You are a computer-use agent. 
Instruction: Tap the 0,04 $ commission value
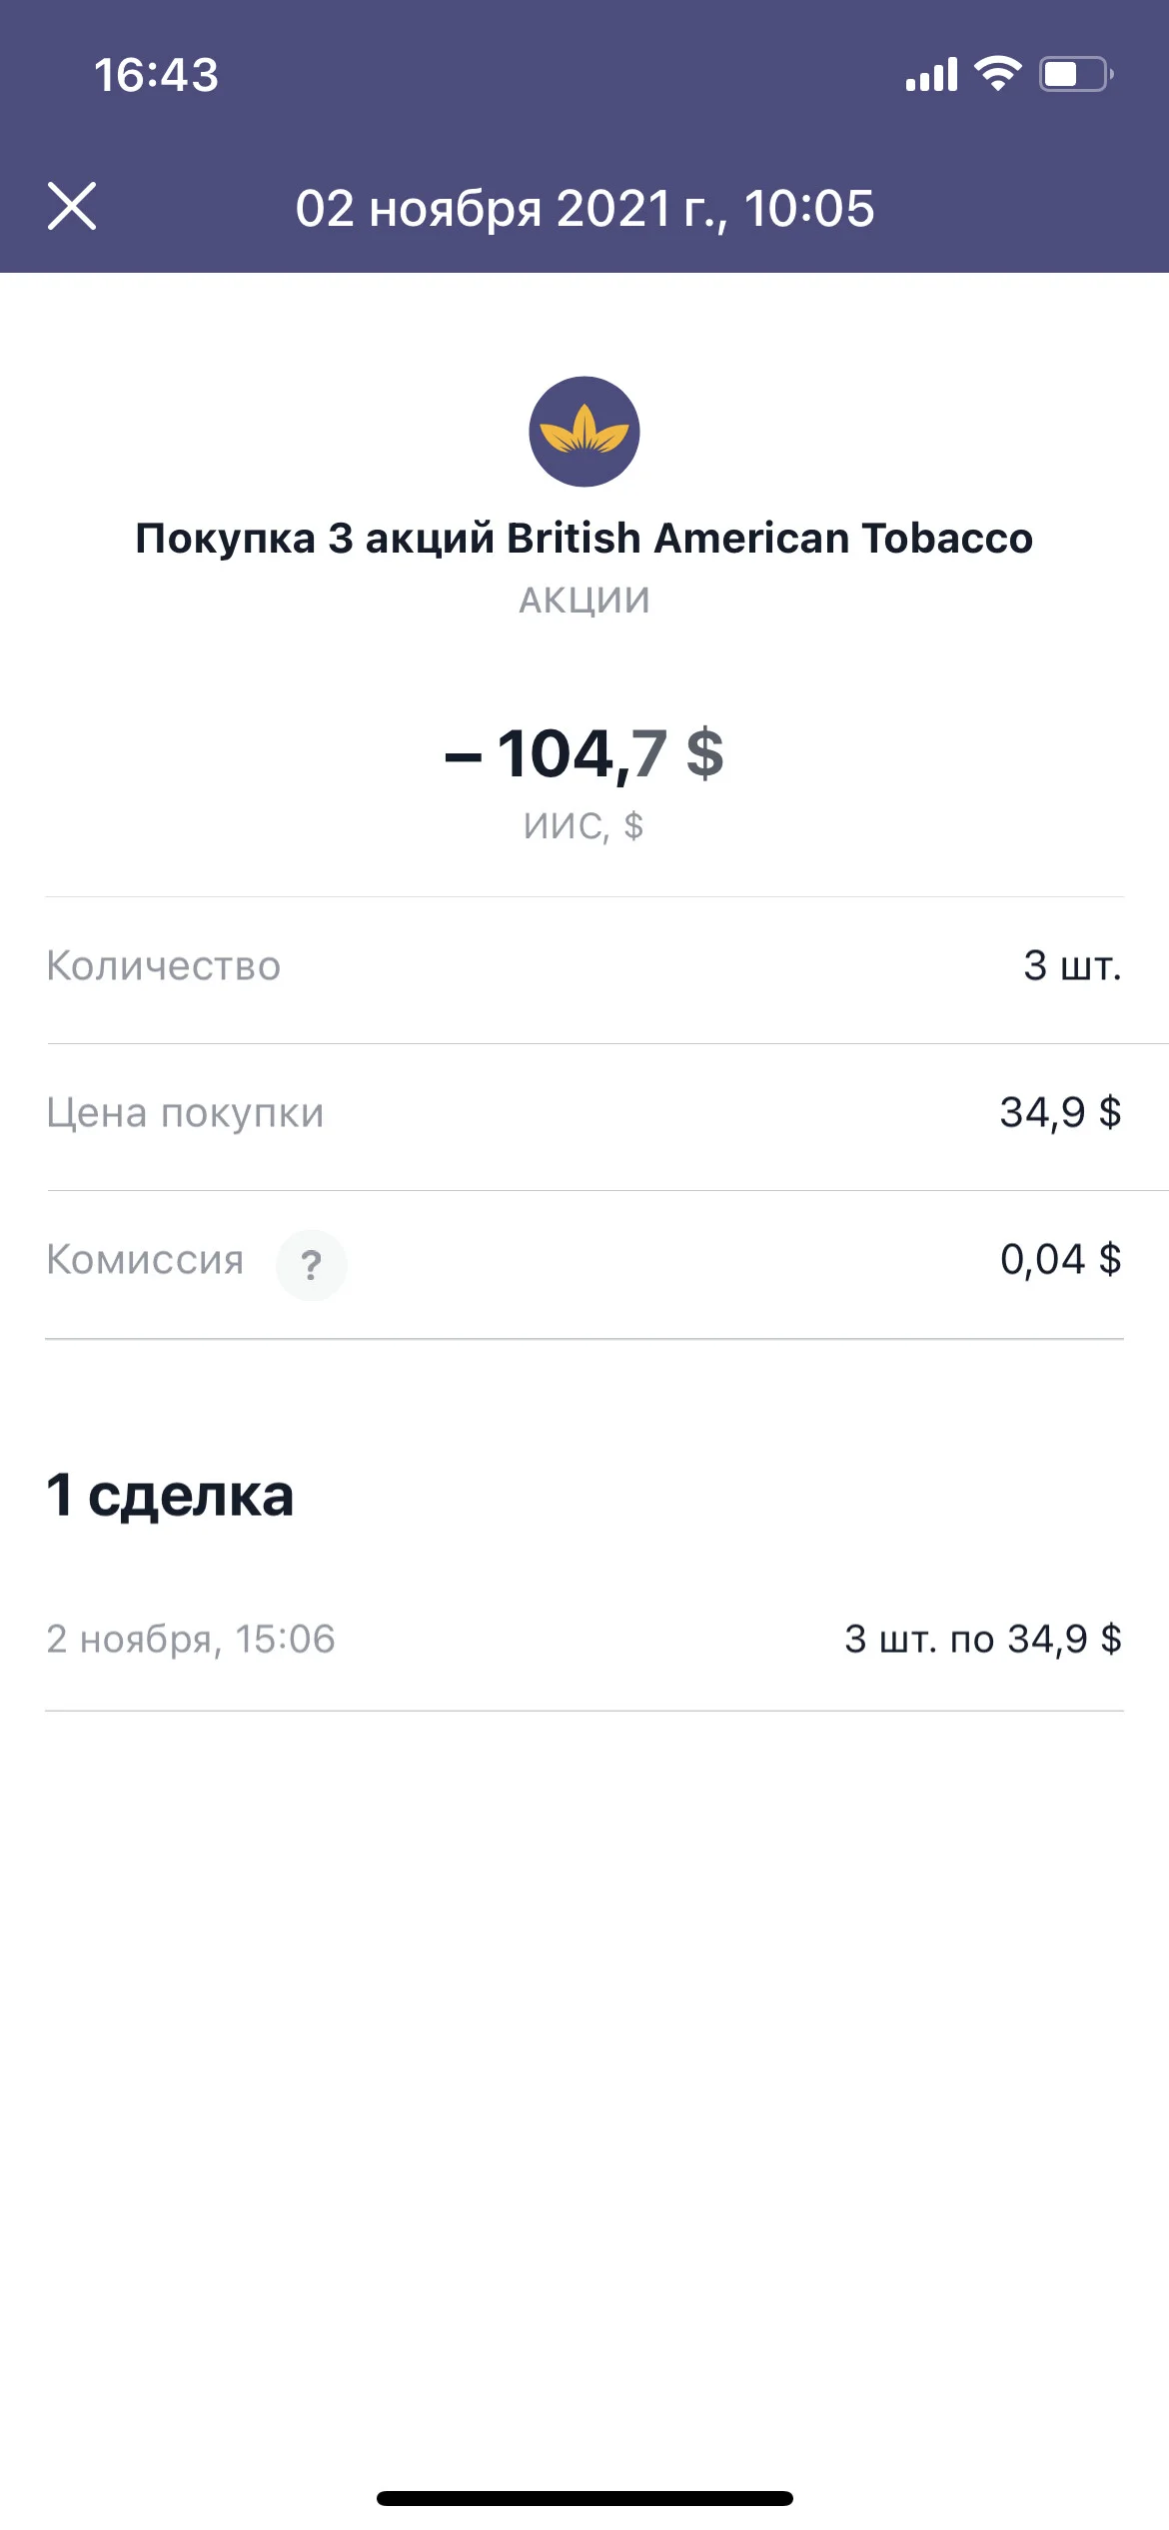pos(1060,1260)
